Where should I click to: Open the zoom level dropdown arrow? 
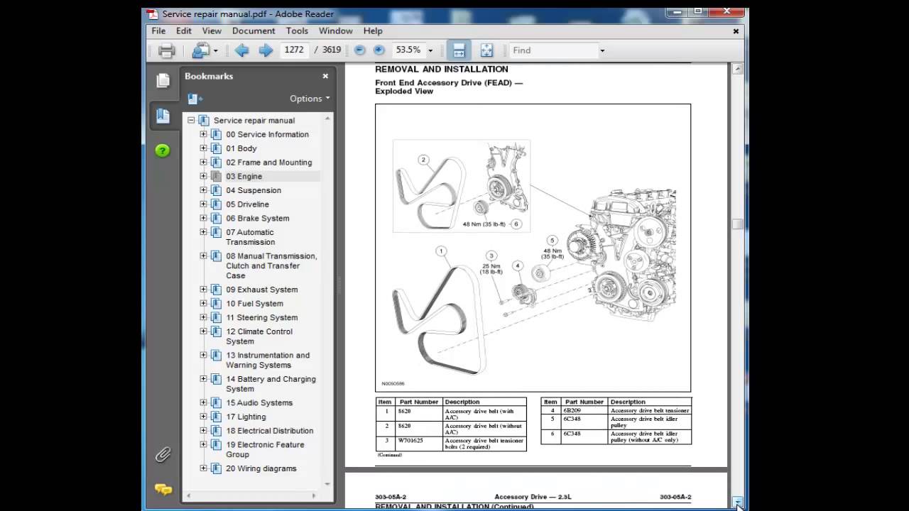pos(430,51)
